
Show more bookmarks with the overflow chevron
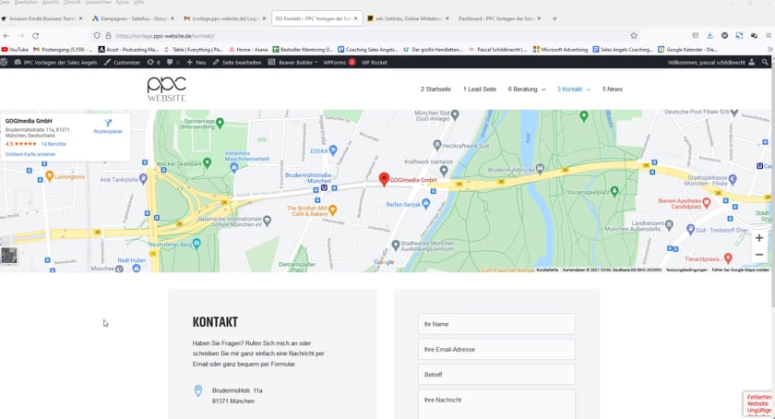[769, 50]
